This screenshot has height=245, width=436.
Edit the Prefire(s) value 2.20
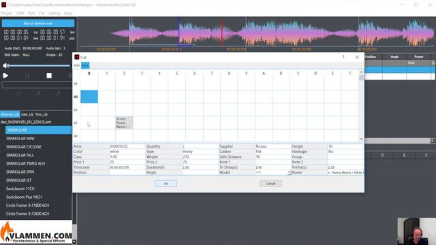point(345,167)
